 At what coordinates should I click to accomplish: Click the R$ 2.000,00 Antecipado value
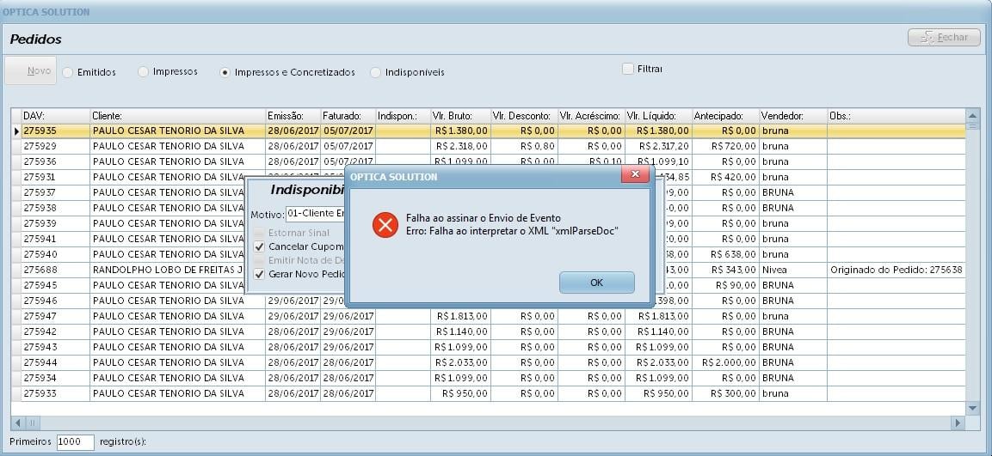tap(729, 362)
